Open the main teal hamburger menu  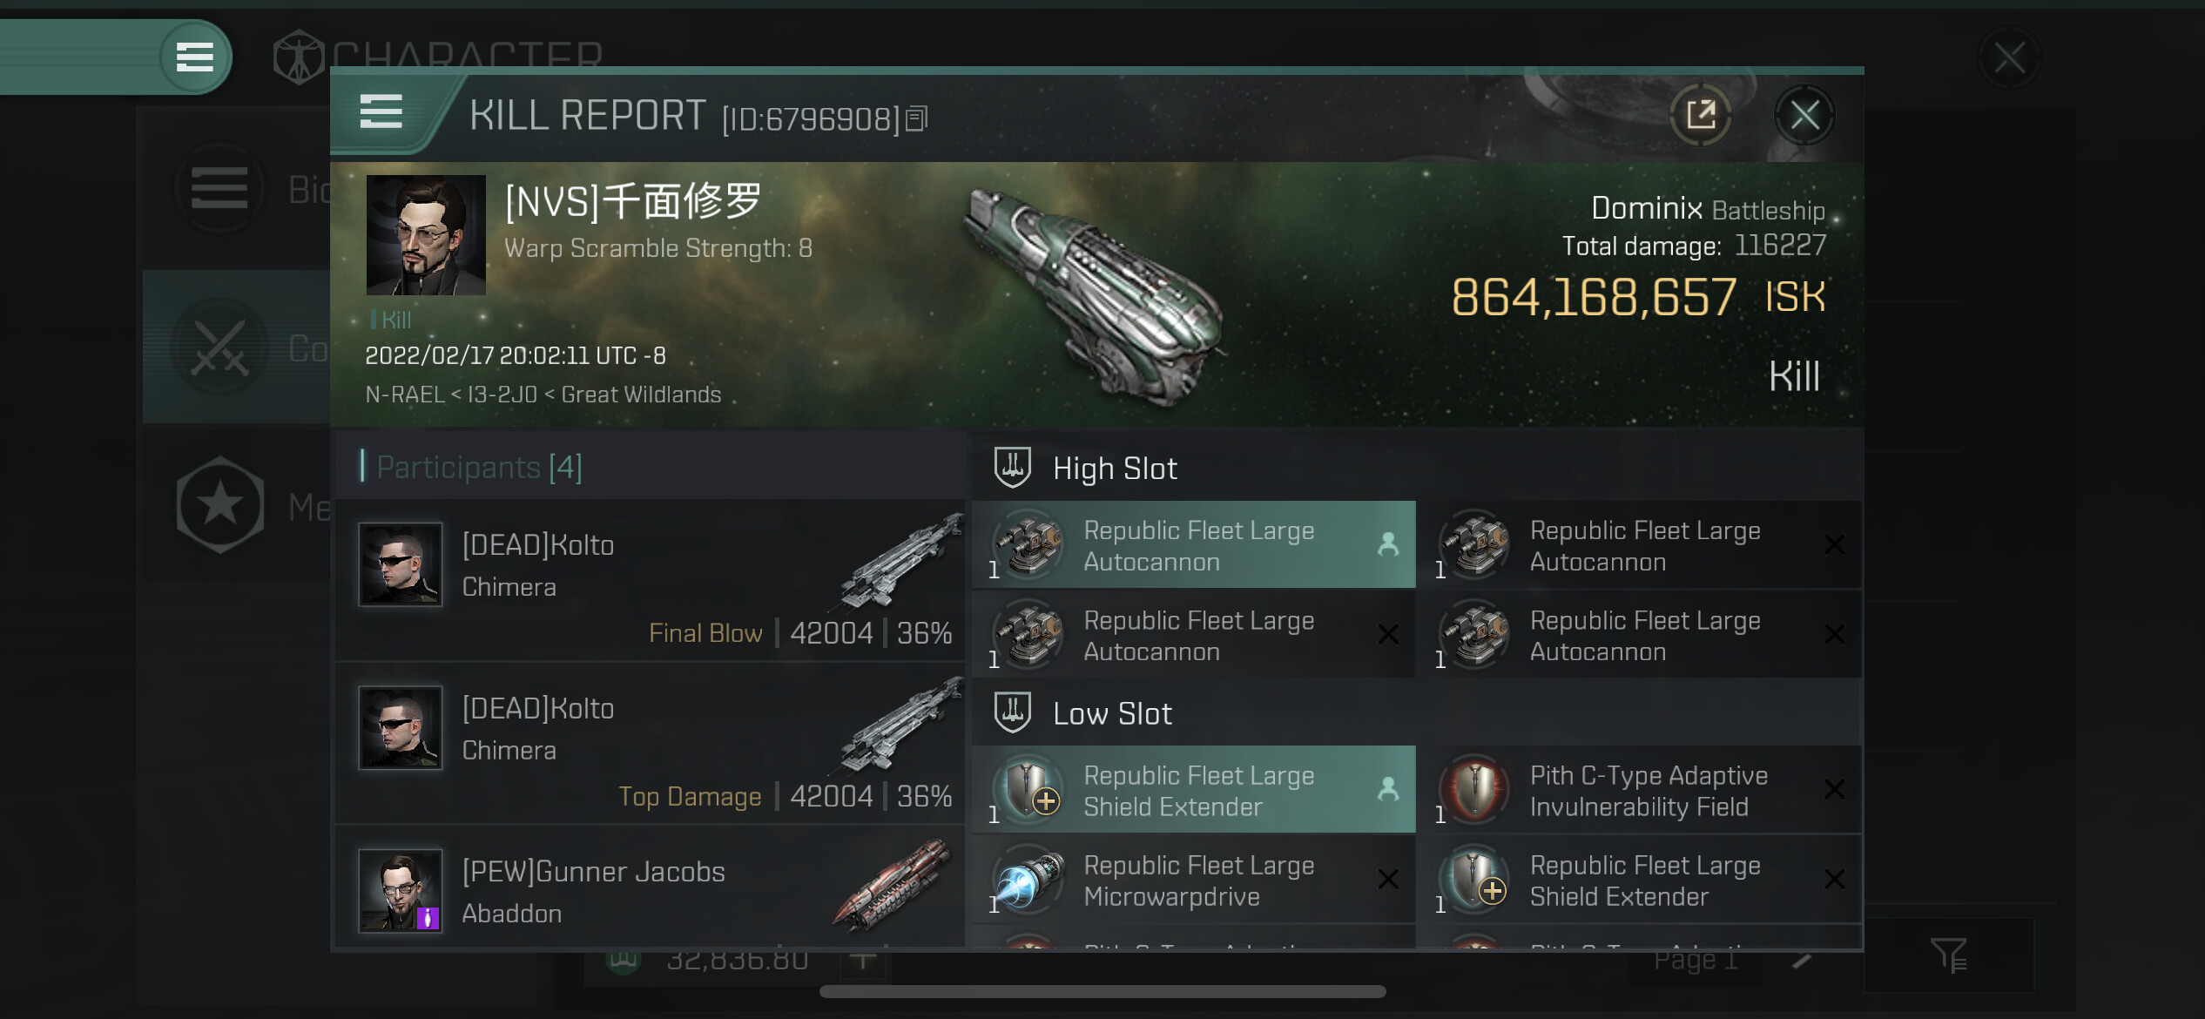pos(194,57)
